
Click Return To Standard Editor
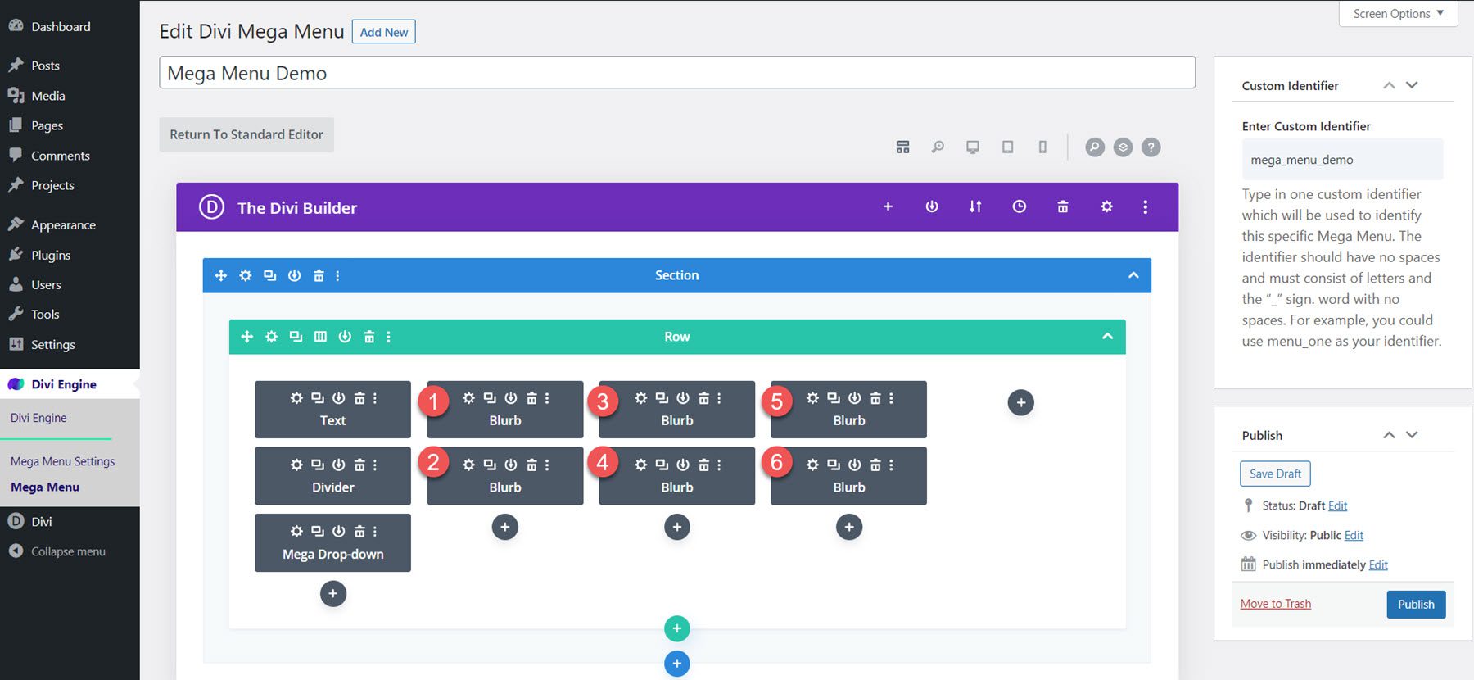click(x=246, y=134)
